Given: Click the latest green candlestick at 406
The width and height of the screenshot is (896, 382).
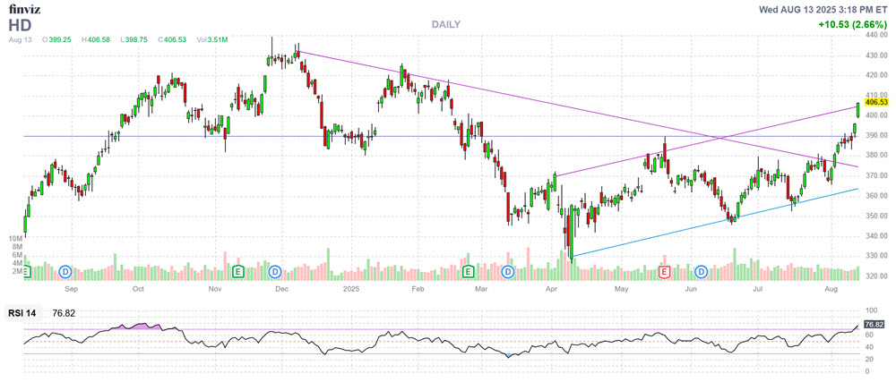Looking at the screenshot, I should pyautogui.click(x=858, y=110).
